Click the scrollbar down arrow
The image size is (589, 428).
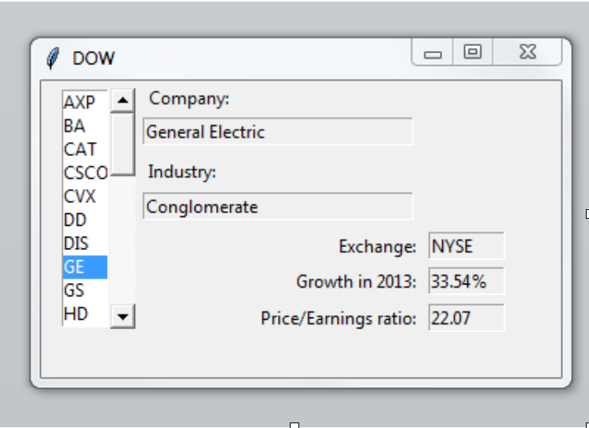click(123, 316)
